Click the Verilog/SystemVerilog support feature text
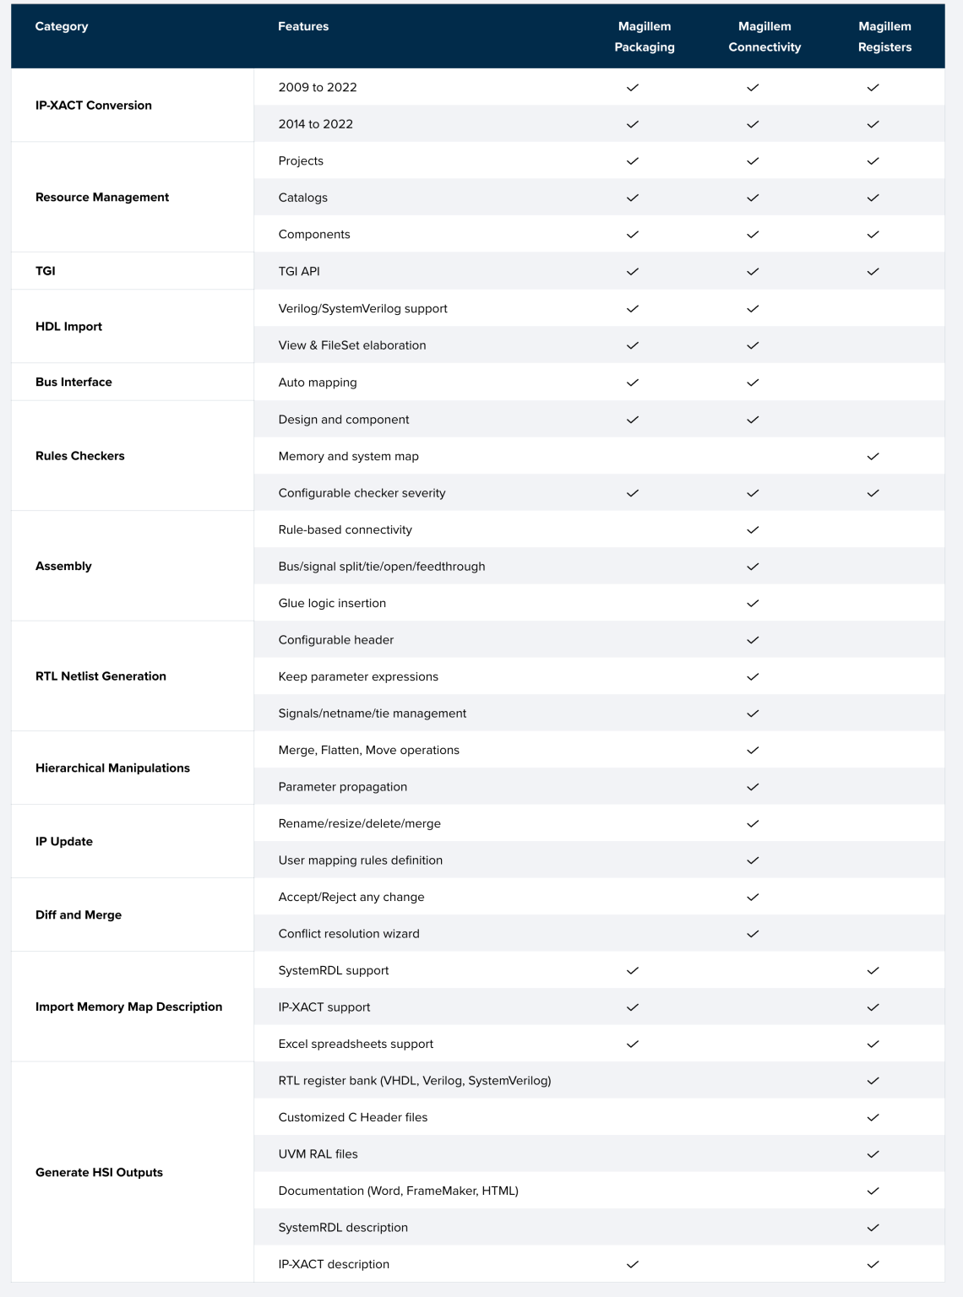Viewport: 963px width, 1297px height. pos(363,308)
